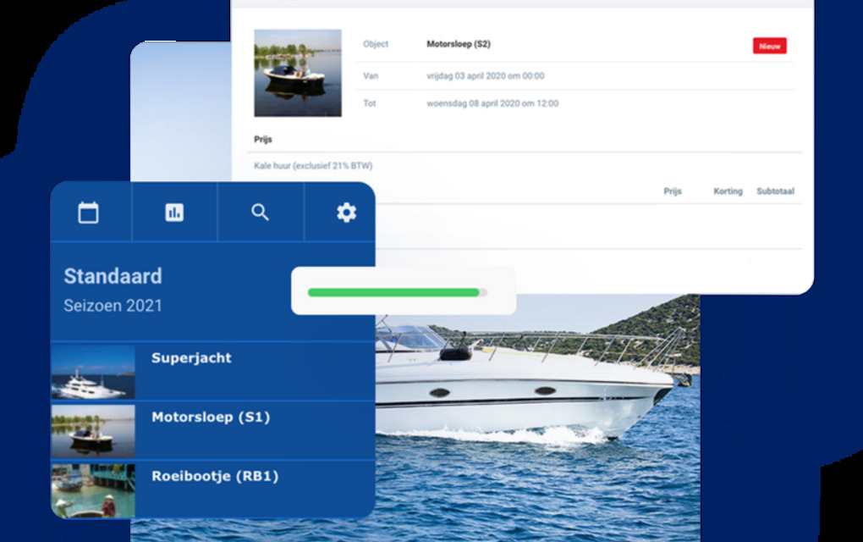The width and height of the screenshot is (863, 542).
Task: Choose Motorsloep (S1) from the list
Action: pos(211,418)
